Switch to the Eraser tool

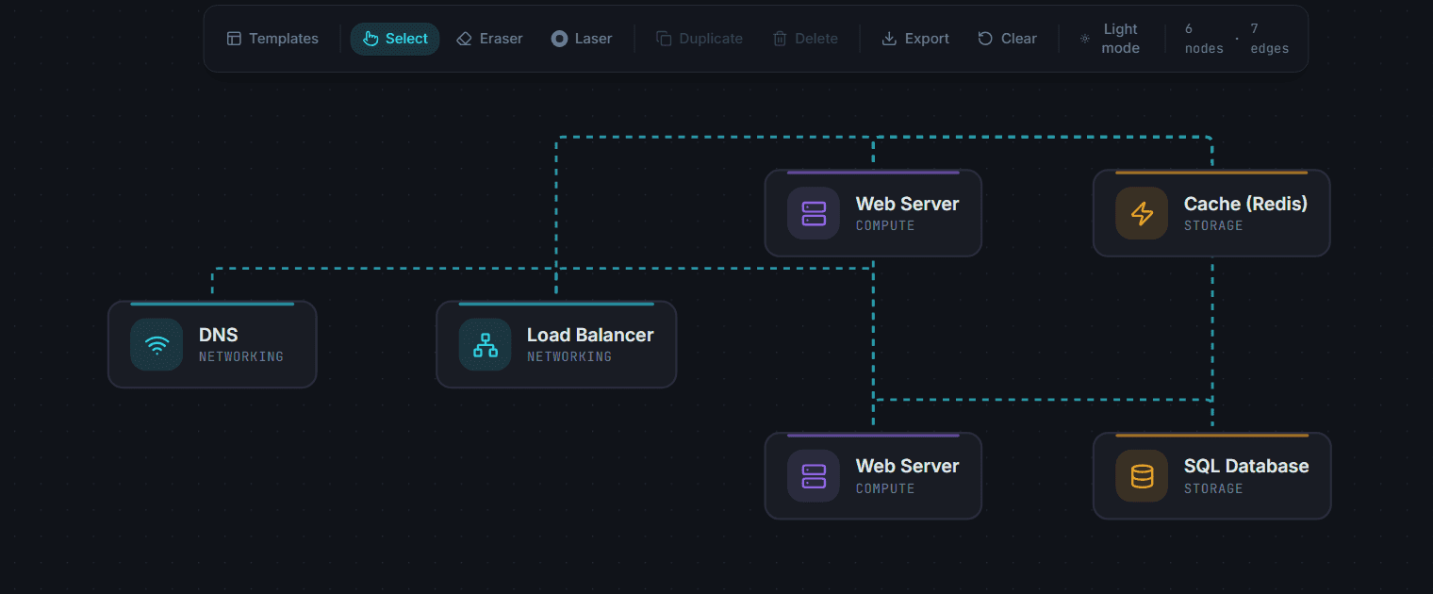click(x=489, y=39)
